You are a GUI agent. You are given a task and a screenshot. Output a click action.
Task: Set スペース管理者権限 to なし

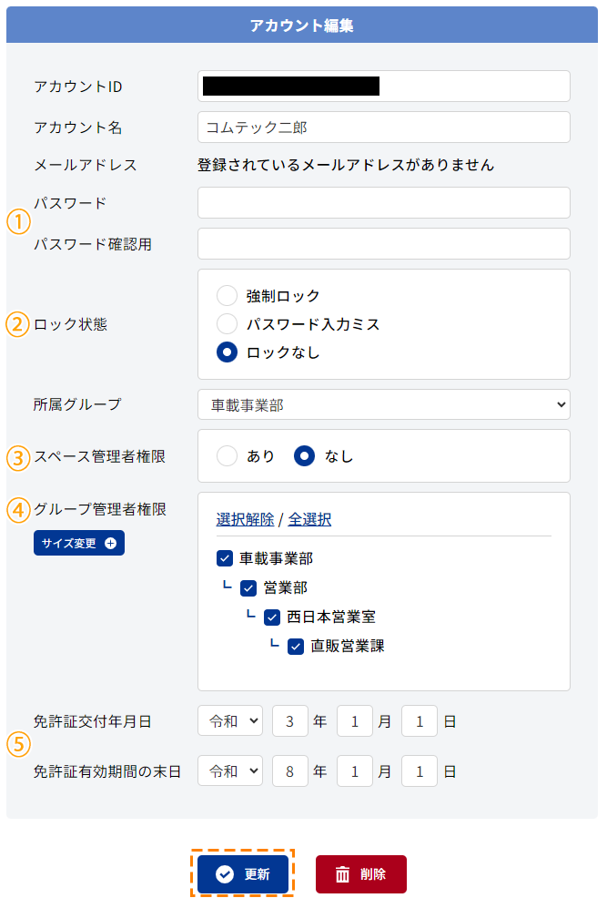[304, 456]
